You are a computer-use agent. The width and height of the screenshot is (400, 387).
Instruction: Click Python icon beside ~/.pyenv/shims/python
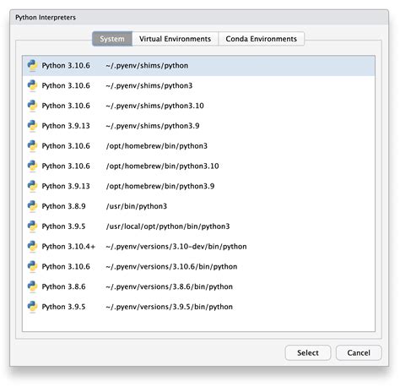[x=32, y=66]
